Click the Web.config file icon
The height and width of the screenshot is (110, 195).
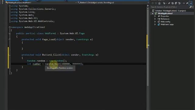(159, 22)
